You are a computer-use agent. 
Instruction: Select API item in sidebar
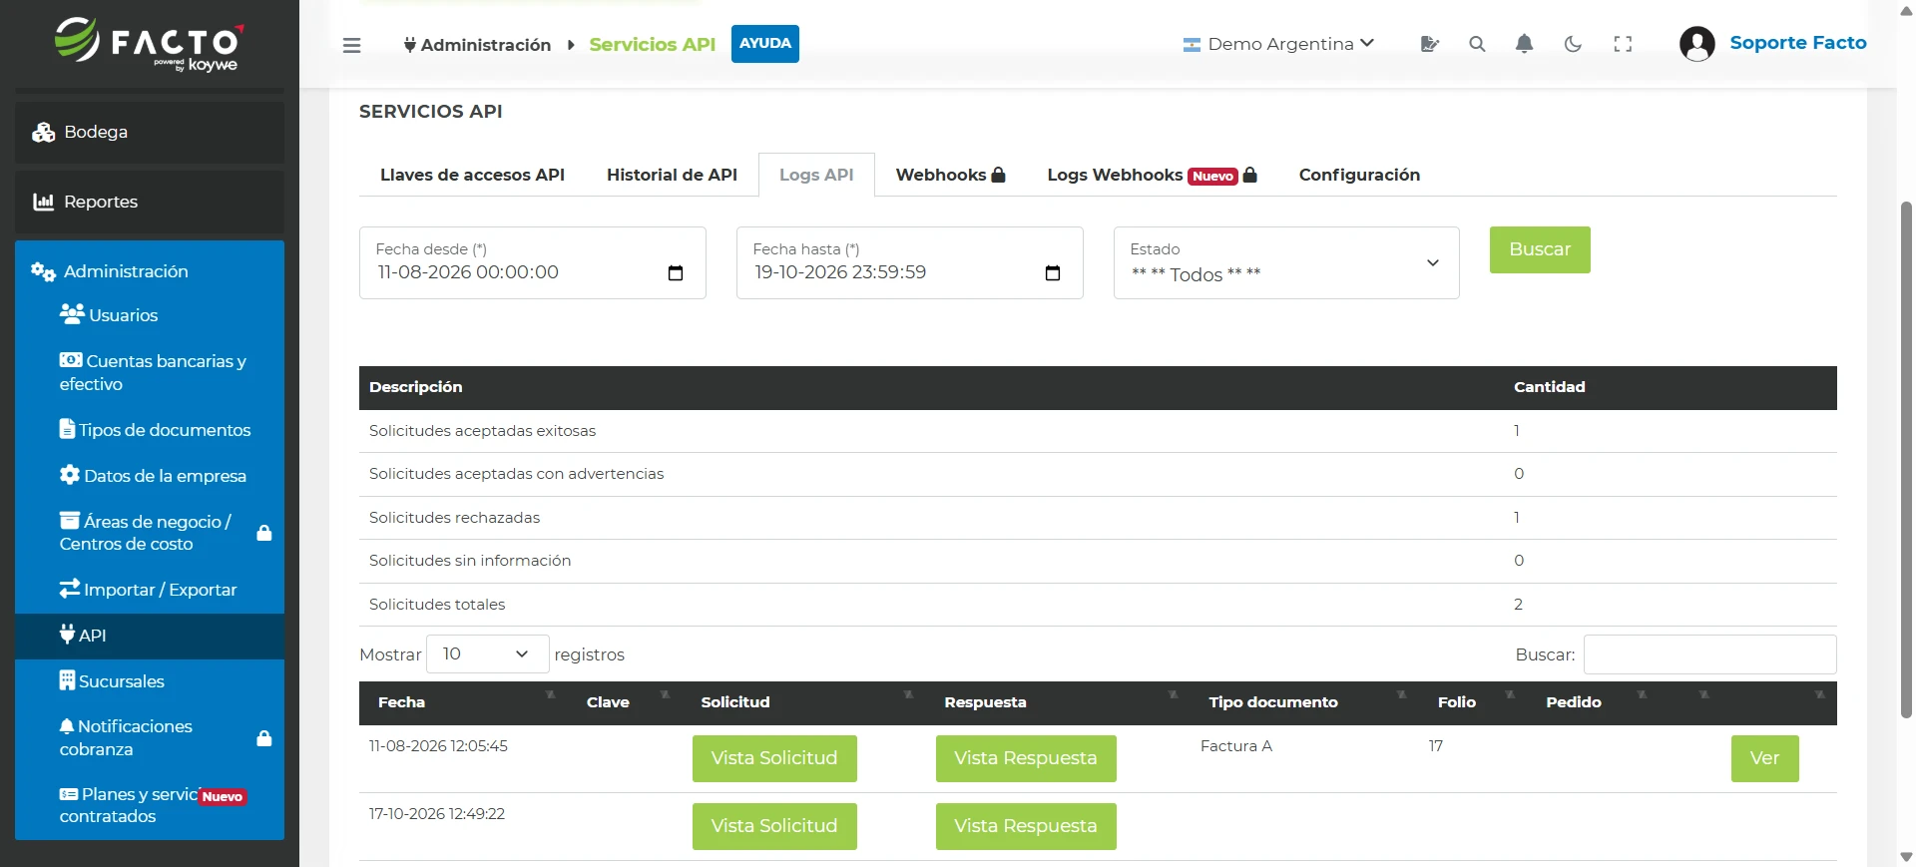[x=150, y=636]
